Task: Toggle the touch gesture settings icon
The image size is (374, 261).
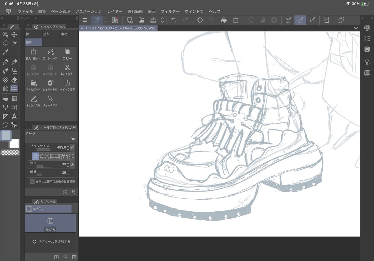Action: [97, 20]
